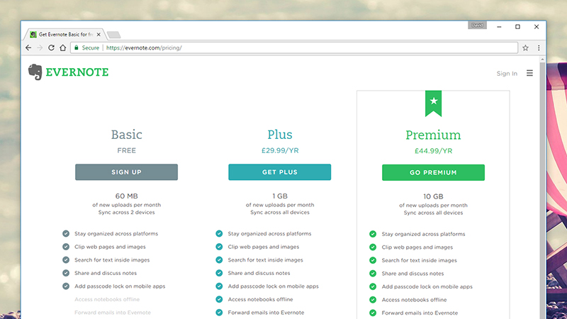The image size is (567, 319).
Task: Click Premium's 'Share and discuss notes' checkmark
Action: (x=373, y=274)
